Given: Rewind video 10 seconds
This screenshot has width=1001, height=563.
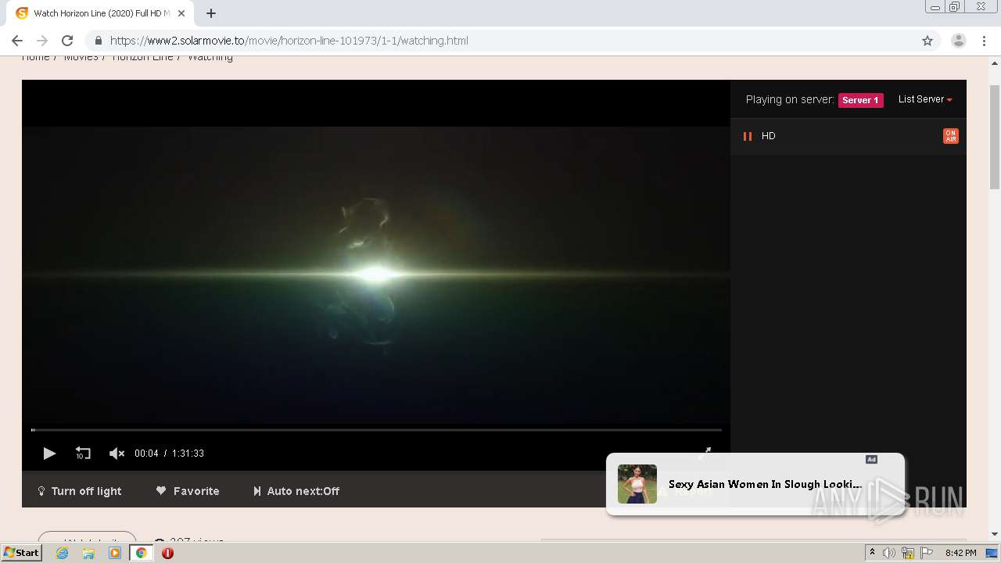Looking at the screenshot, I should pyautogui.click(x=83, y=454).
